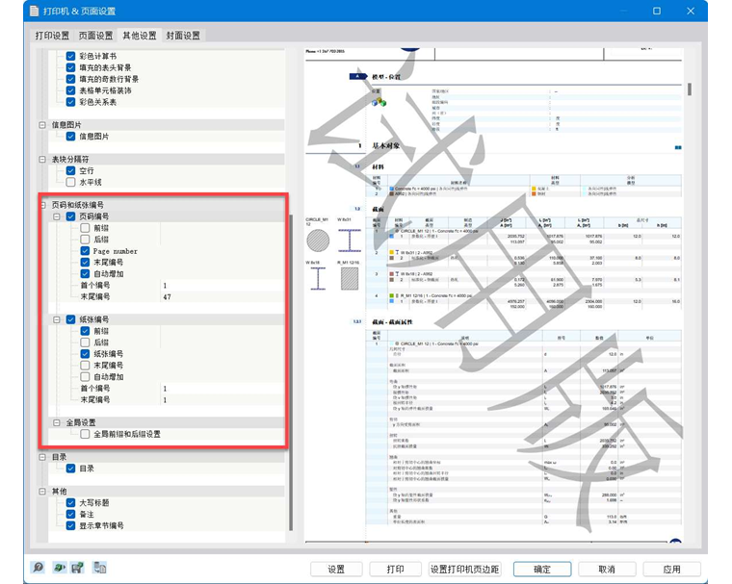Uncheck 前缀 under 纸张编号
The height and width of the screenshot is (584, 732).
click(x=85, y=331)
